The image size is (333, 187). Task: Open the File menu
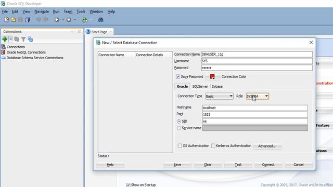coord(5,11)
